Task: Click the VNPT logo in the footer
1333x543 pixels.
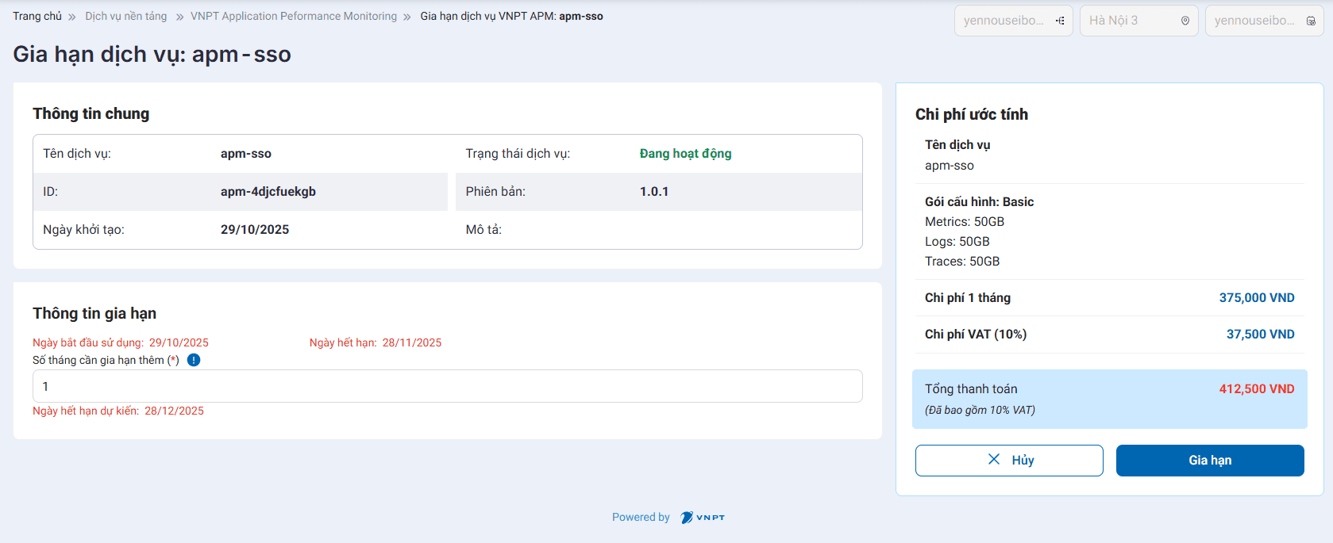Action: (x=703, y=518)
